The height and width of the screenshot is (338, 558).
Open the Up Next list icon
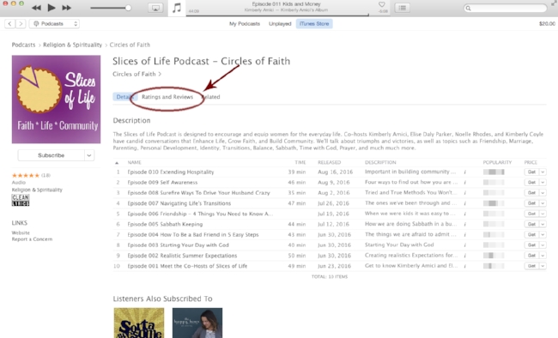coord(402,8)
